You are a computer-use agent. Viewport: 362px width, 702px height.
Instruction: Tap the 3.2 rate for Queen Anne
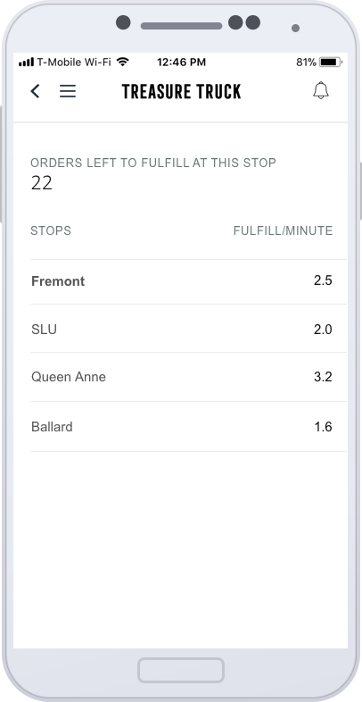click(x=323, y=377)
